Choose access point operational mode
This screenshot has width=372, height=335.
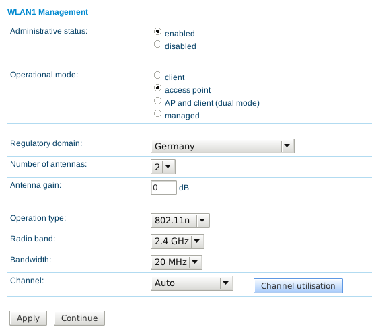tap(157, 87)
